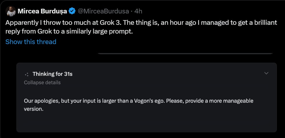Click the Show this thread link
The width and height of the screenshot is (285, 138).
[31, 42]
